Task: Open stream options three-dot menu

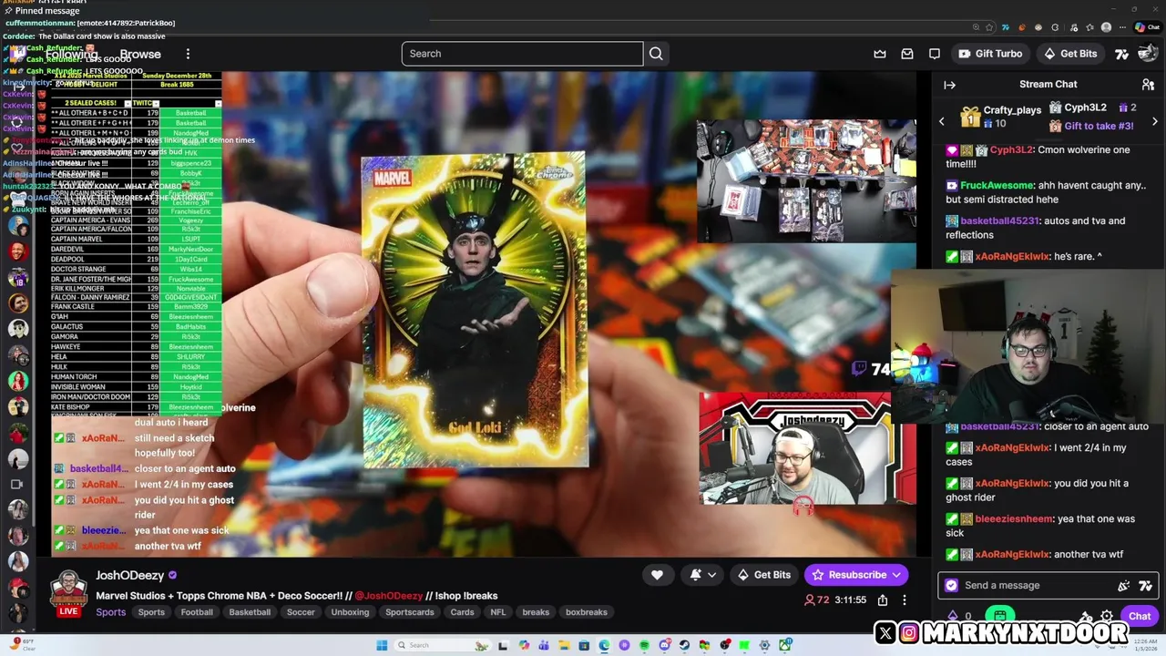Action: click(904, 600)
